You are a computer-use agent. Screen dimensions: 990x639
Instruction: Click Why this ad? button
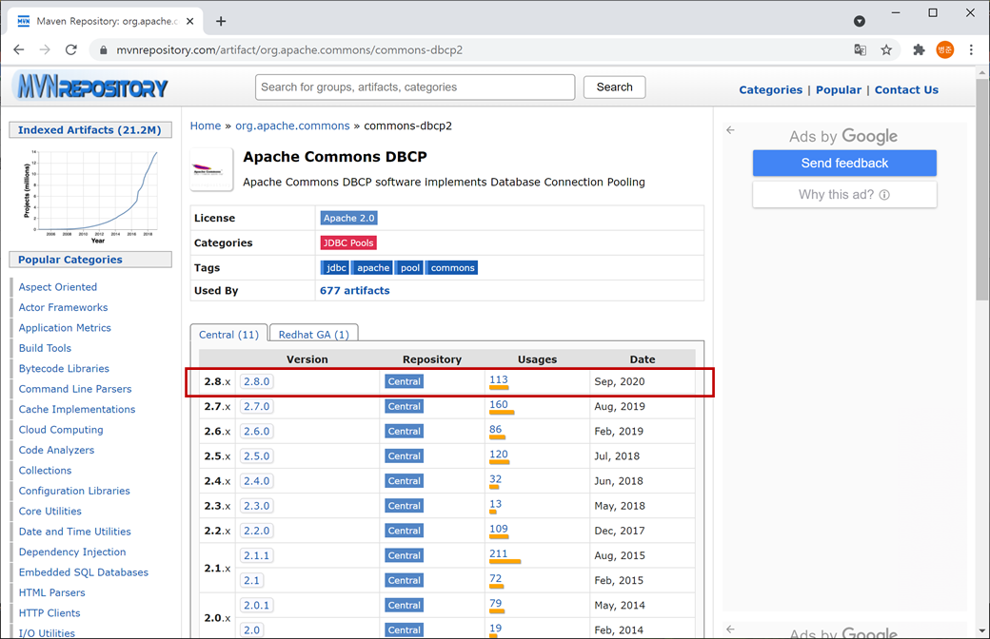tap(844, 194)
